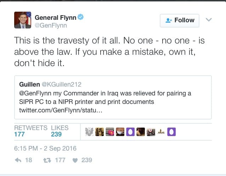Open the General Flynn display name
The width and height of the screenshot is (226, 176).
click(56, 18)
